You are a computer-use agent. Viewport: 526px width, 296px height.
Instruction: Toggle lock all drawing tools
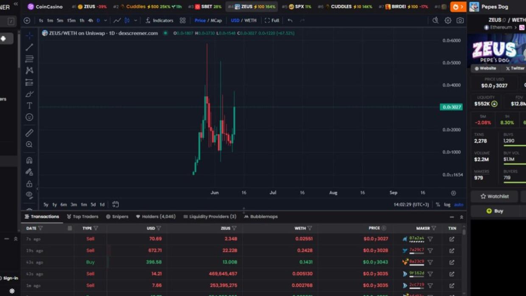coord(29,184)
